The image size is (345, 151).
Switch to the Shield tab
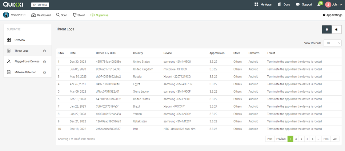[x=79, y=15]
